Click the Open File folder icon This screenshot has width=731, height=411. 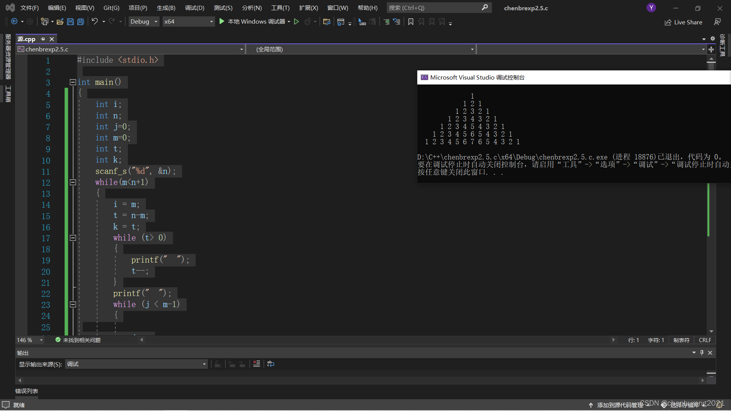(60, 22)
